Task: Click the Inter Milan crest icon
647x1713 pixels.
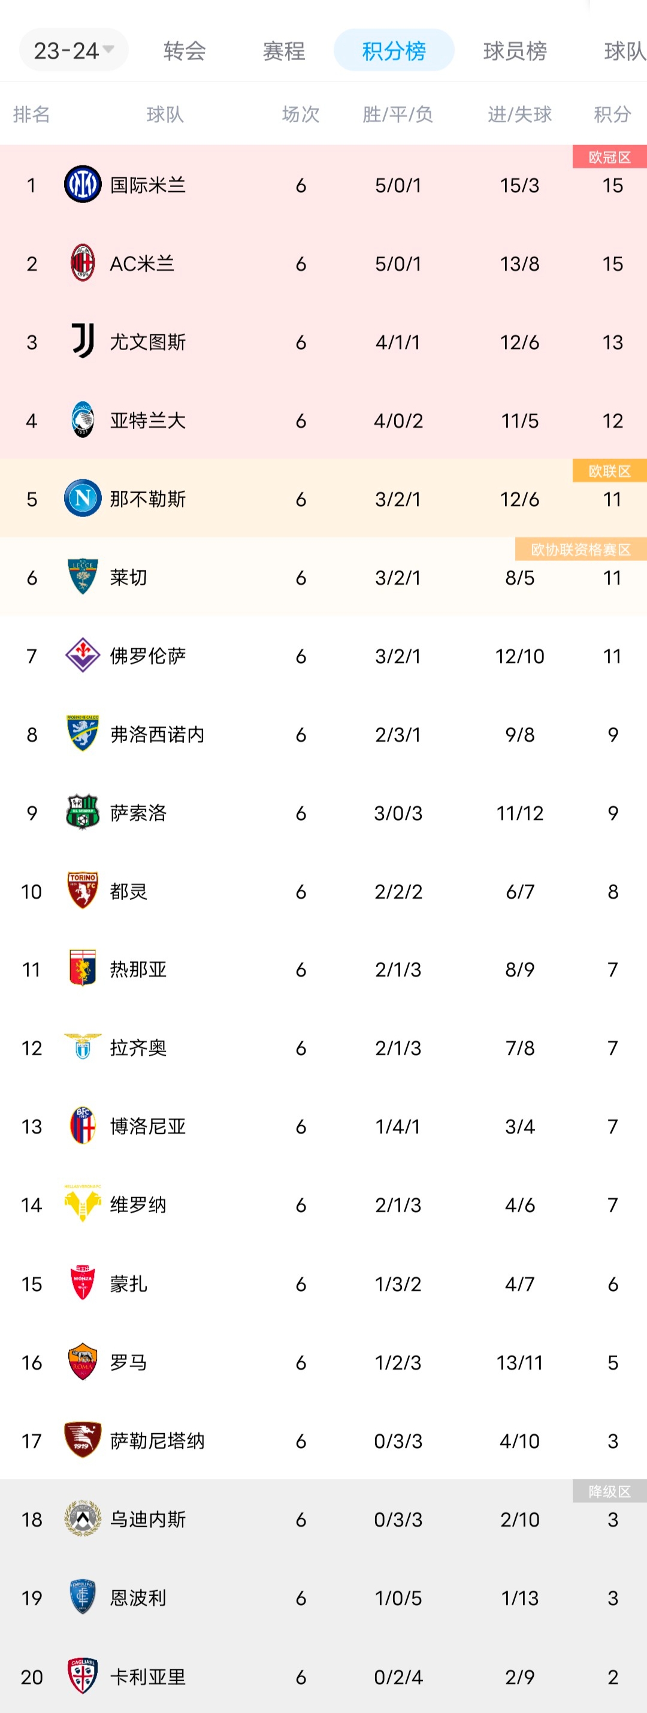Action: pos(83,184)
